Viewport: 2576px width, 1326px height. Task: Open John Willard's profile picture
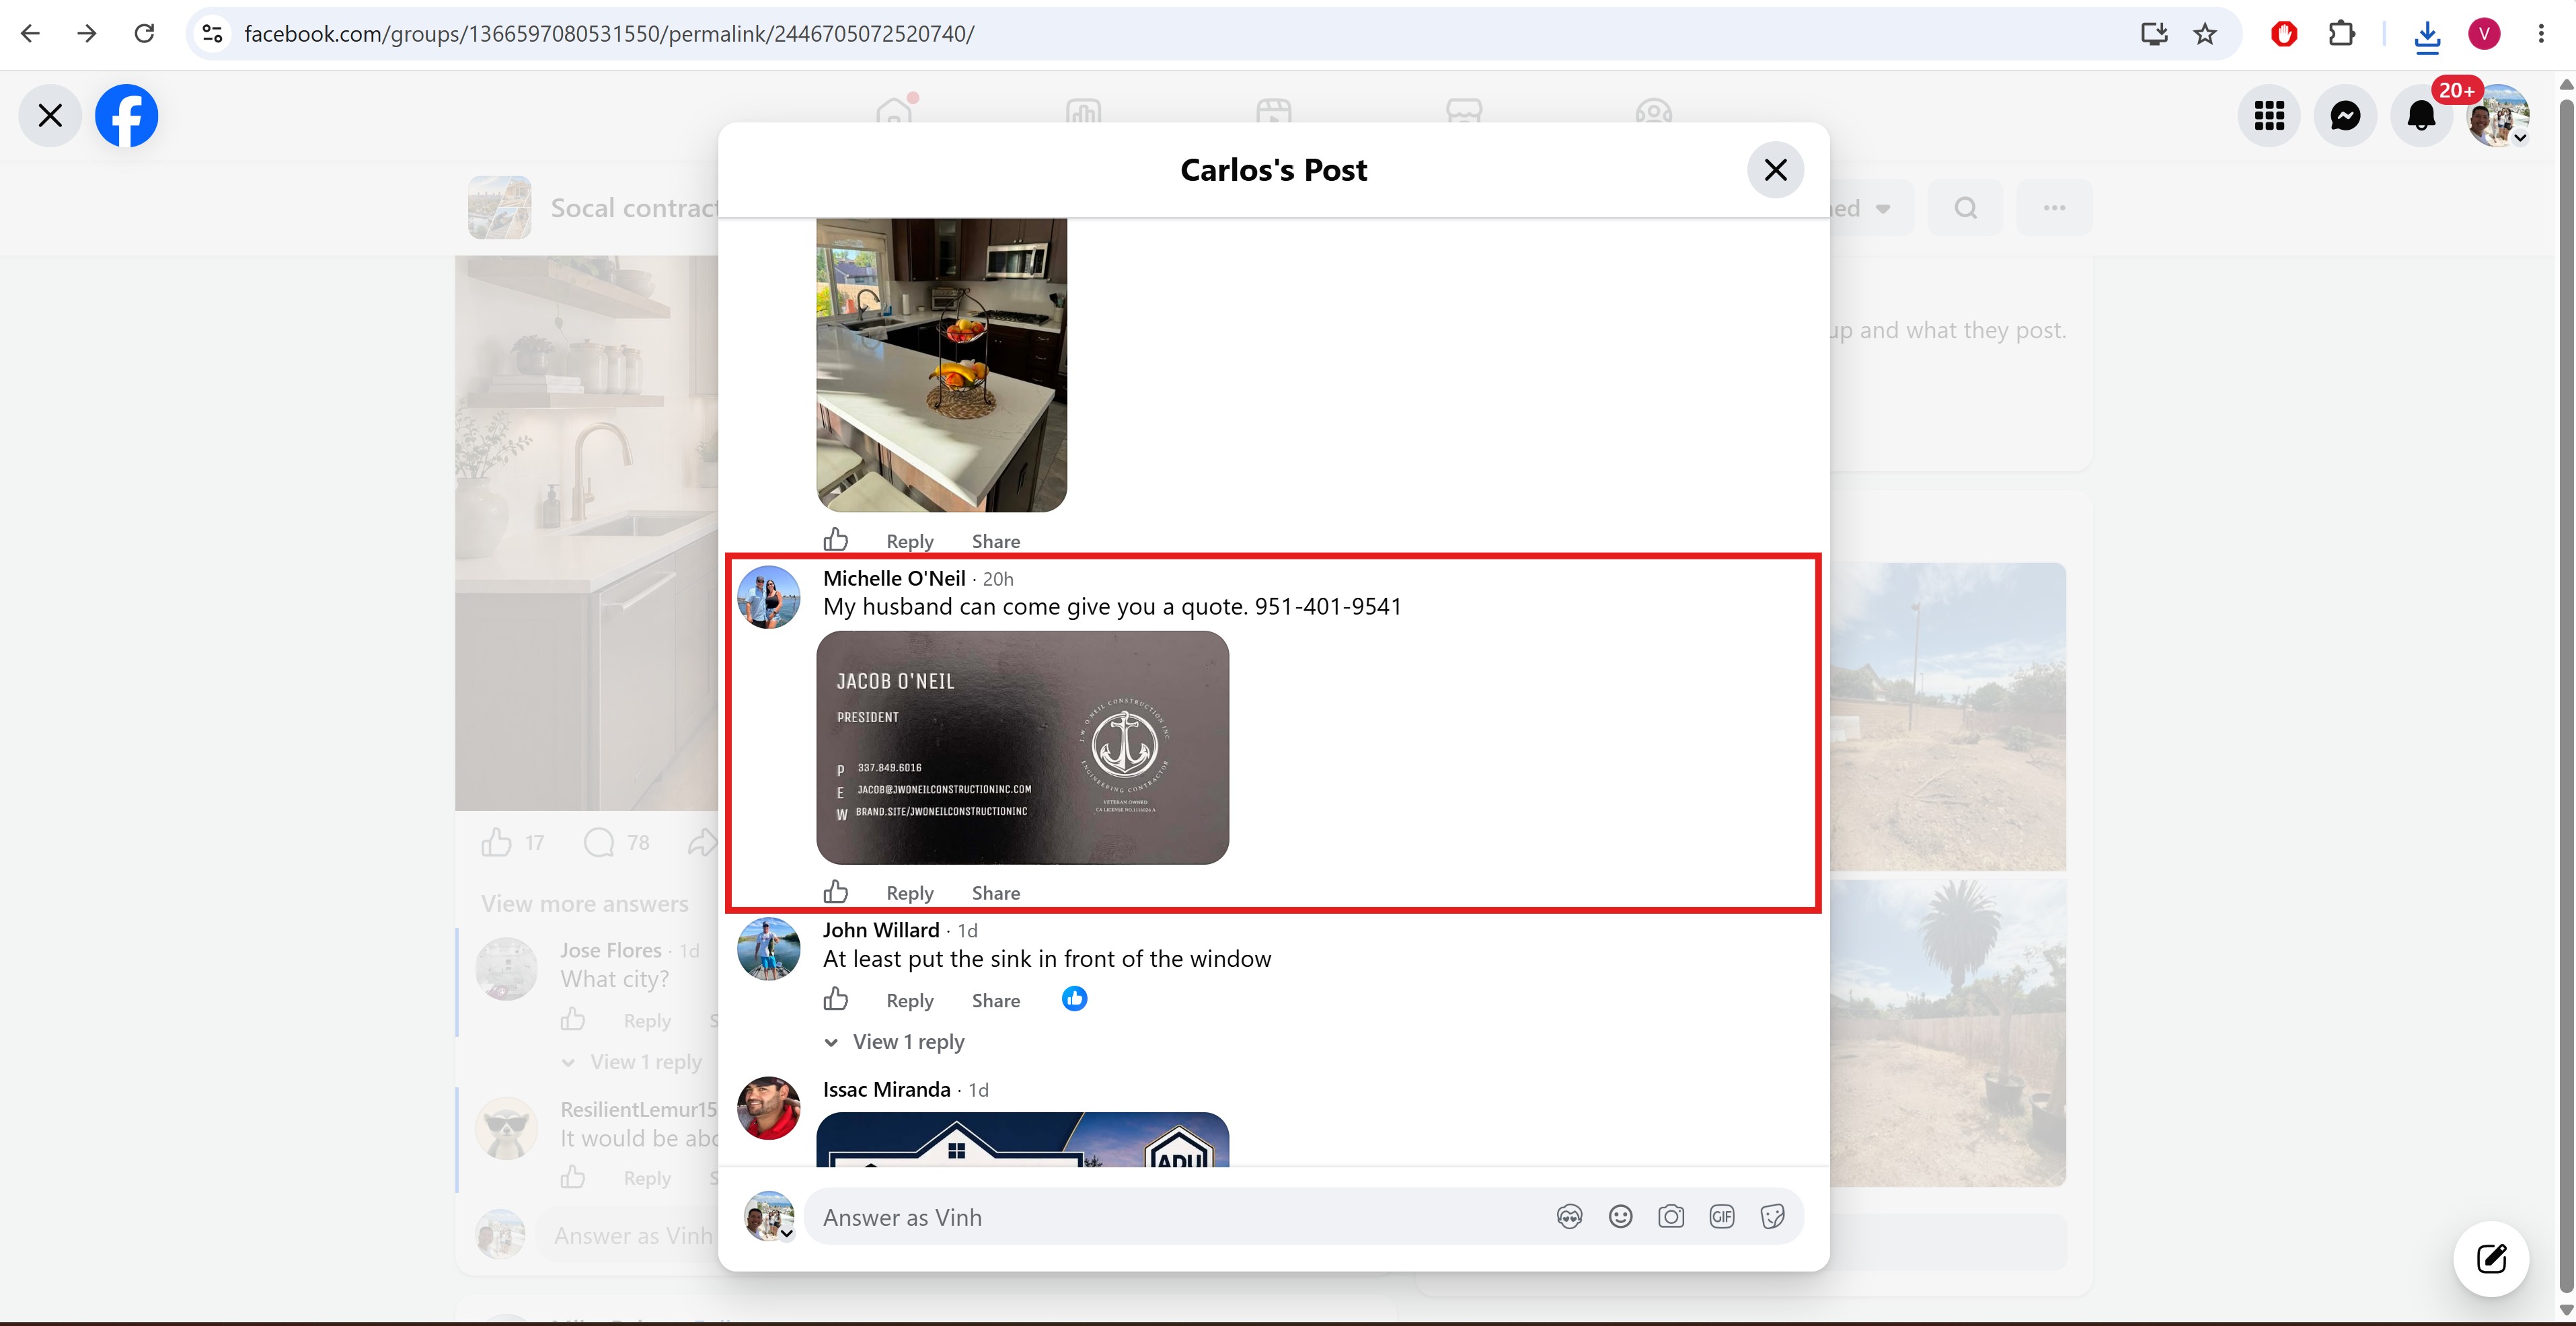[768, 949]
